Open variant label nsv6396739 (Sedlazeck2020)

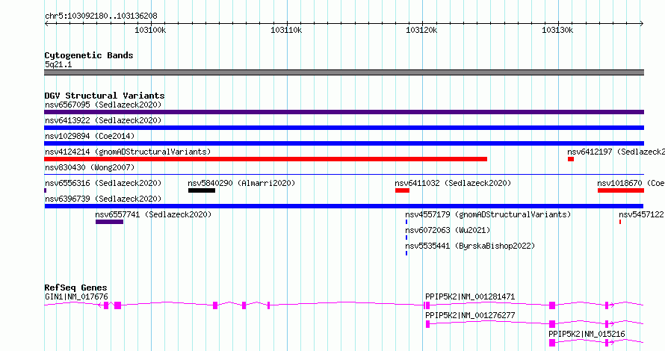pos(103,199)
